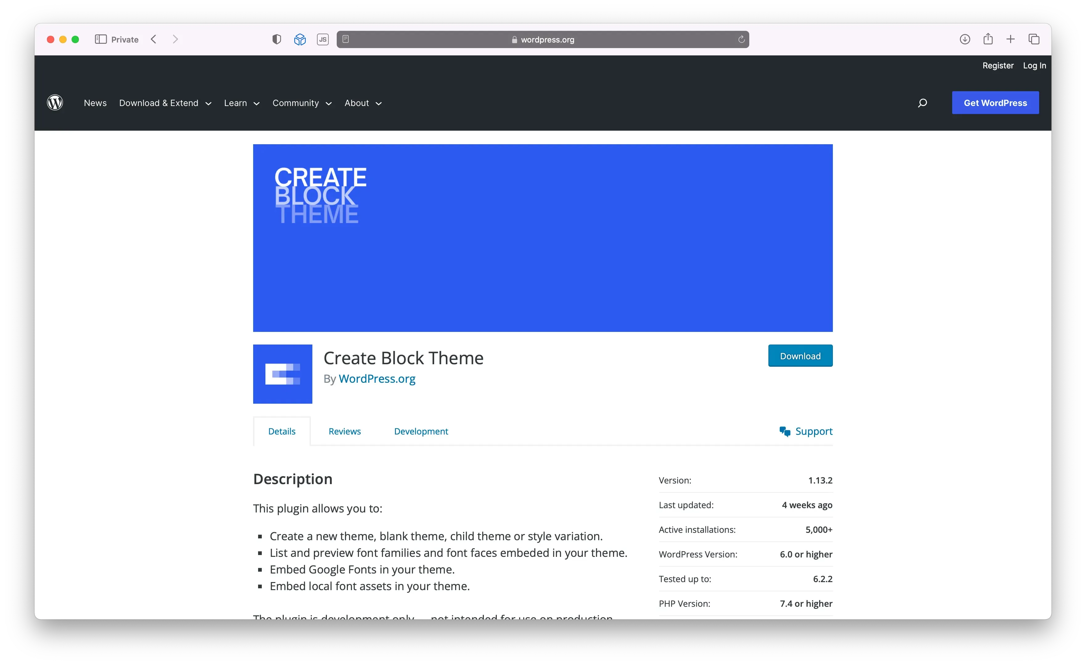Go forward with the browser forward arrow
The image size is (1086, 665).
tap(175, 39)
